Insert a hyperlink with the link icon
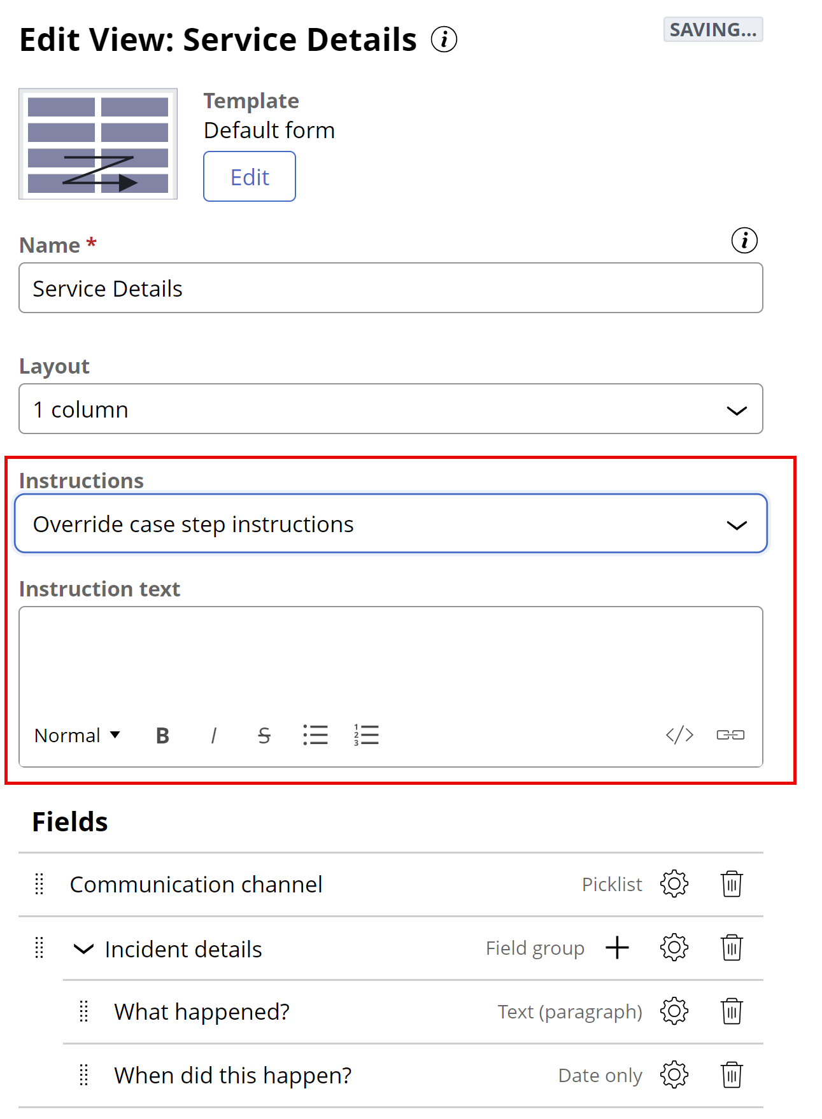The height and width of the screenshot is (1119, 822). coord(730,735)
